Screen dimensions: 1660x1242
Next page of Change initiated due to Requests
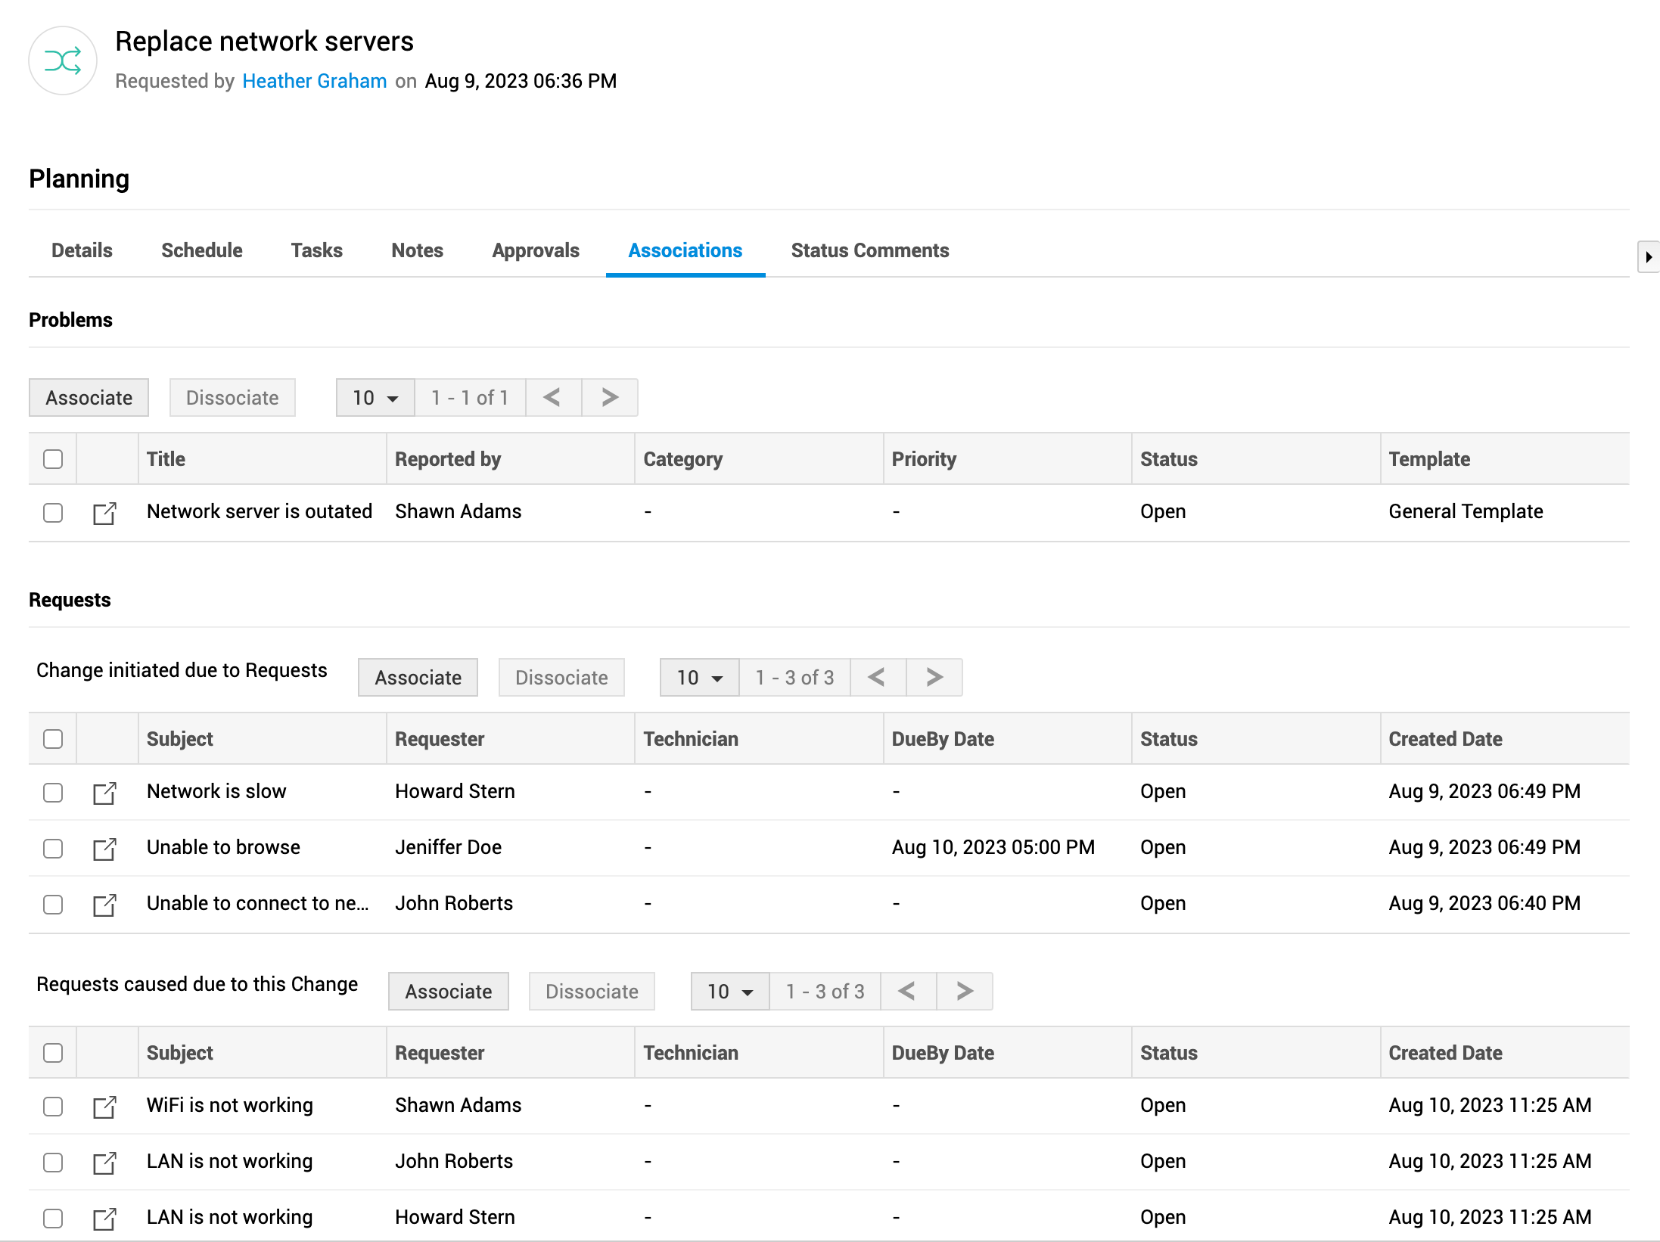click(x=934, y=677)
